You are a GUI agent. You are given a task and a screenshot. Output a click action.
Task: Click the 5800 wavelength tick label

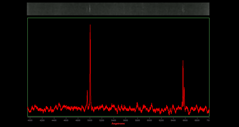tap(138, 120)
